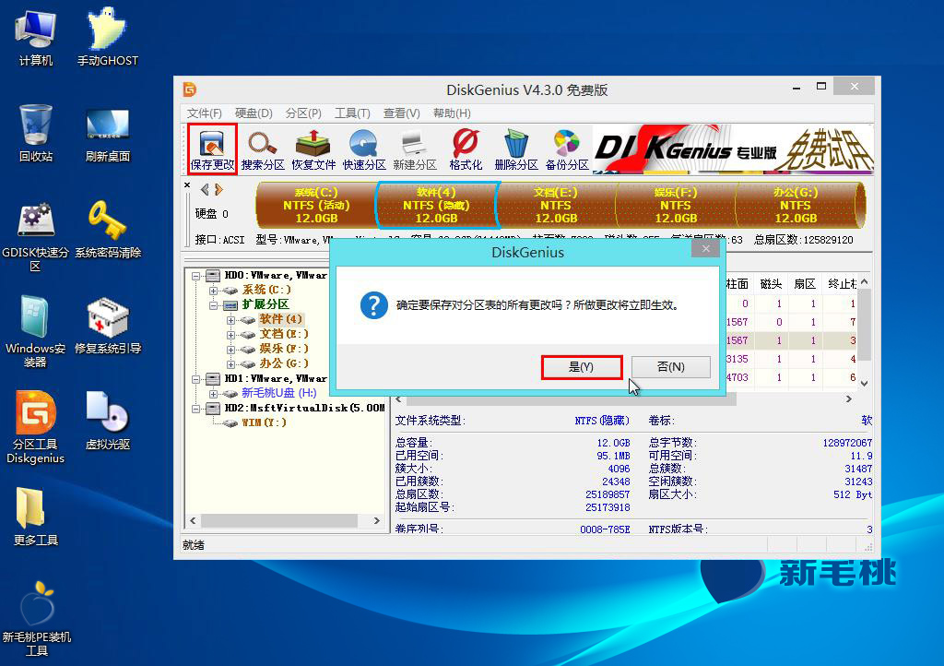Go to next disk with right arrow

[218, 190]
